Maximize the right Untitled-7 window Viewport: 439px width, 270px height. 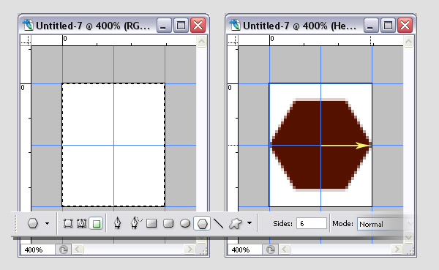388,26
